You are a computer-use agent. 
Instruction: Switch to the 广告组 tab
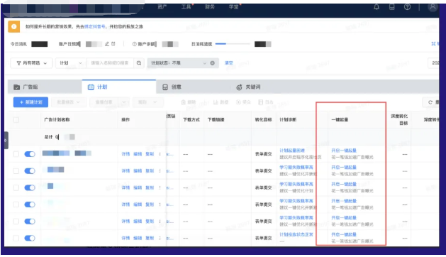(45, 87)
